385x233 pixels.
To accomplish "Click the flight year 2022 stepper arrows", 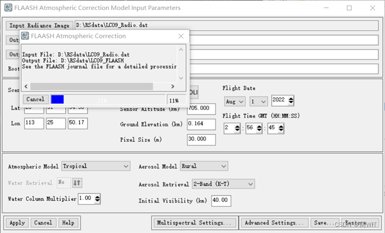I will tap(291, 100).
